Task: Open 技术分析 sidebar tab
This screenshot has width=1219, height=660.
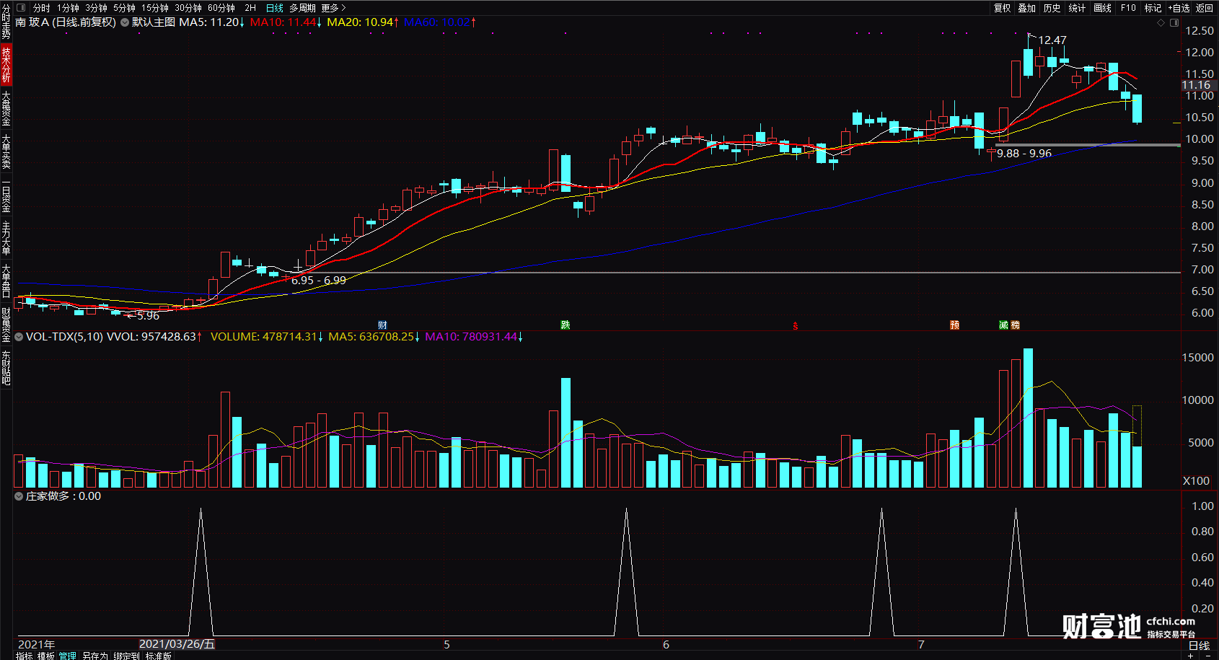Action: pyautogui.click(x=6, y=65)
